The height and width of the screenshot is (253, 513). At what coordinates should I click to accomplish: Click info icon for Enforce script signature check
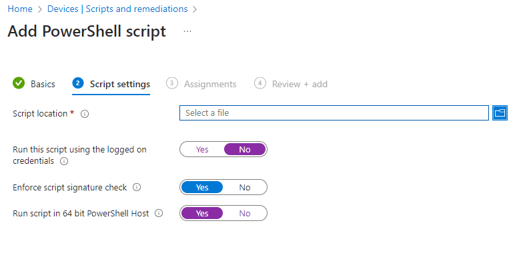click(x=137, y=187)
